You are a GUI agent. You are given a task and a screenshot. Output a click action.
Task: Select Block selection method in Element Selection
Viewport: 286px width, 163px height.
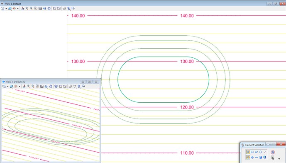(252, 152)
